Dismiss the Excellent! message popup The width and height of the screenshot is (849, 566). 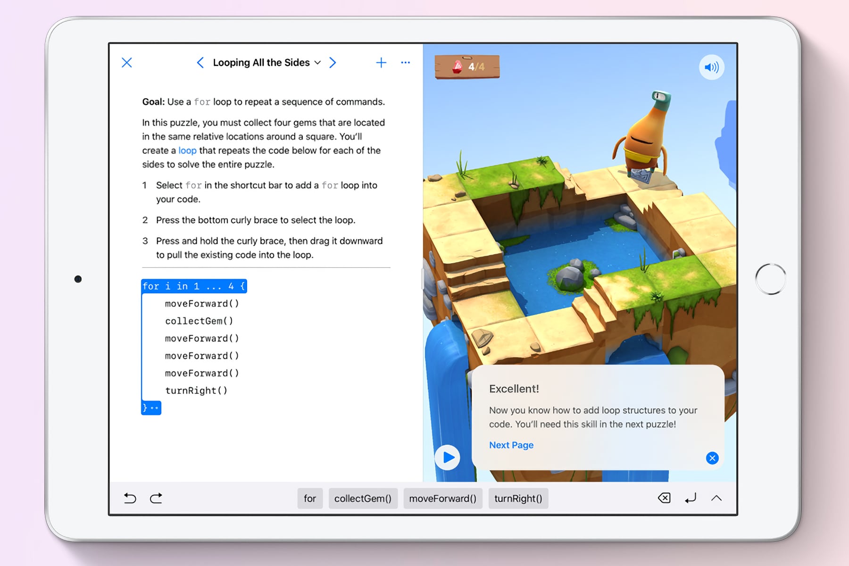pyautogui.click(x=712, y=458)
